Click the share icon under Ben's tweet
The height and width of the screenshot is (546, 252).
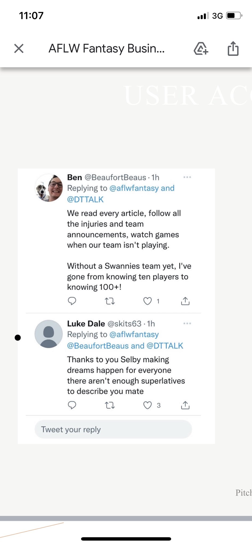tap(185, 301)
